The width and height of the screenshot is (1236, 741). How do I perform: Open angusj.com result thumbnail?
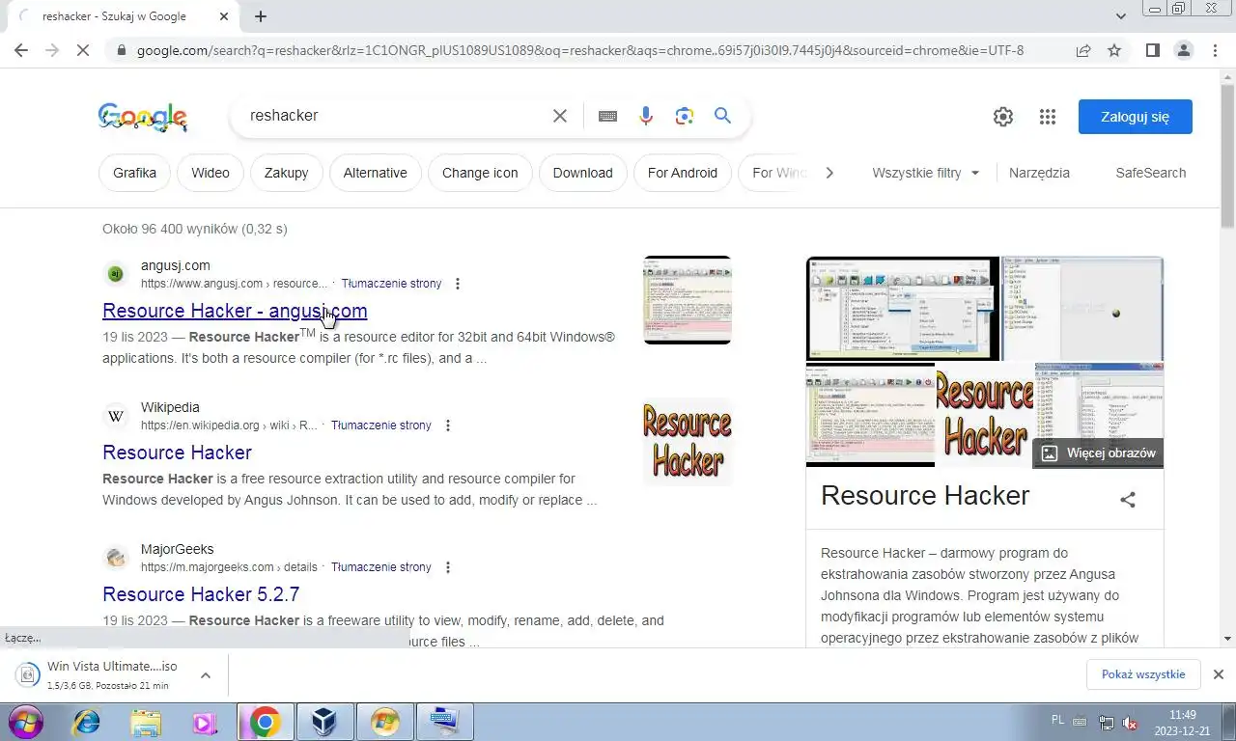point(688,300)
